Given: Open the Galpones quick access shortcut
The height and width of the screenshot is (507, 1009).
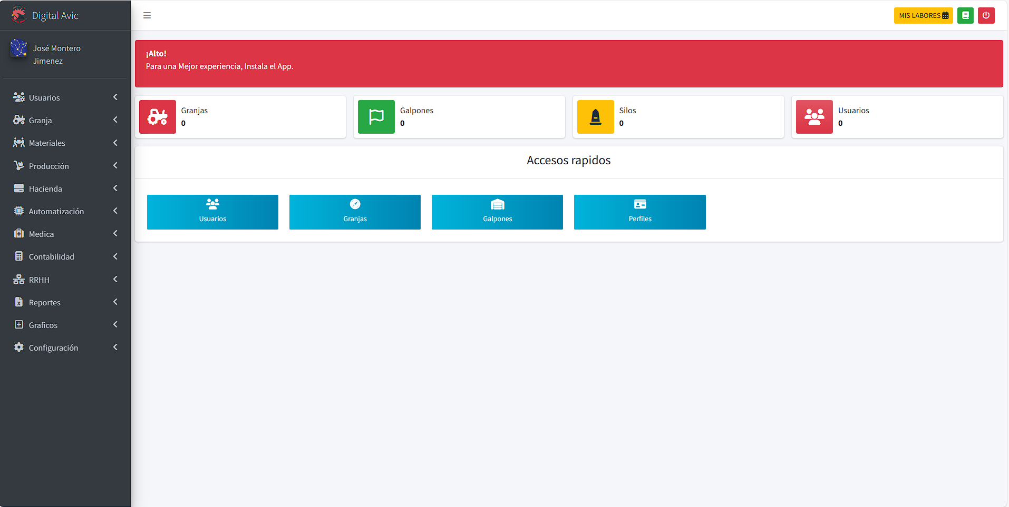Looking at the screenshot, I should tap(497, 212).
